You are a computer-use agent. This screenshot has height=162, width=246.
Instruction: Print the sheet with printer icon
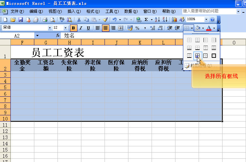(45, 20)
